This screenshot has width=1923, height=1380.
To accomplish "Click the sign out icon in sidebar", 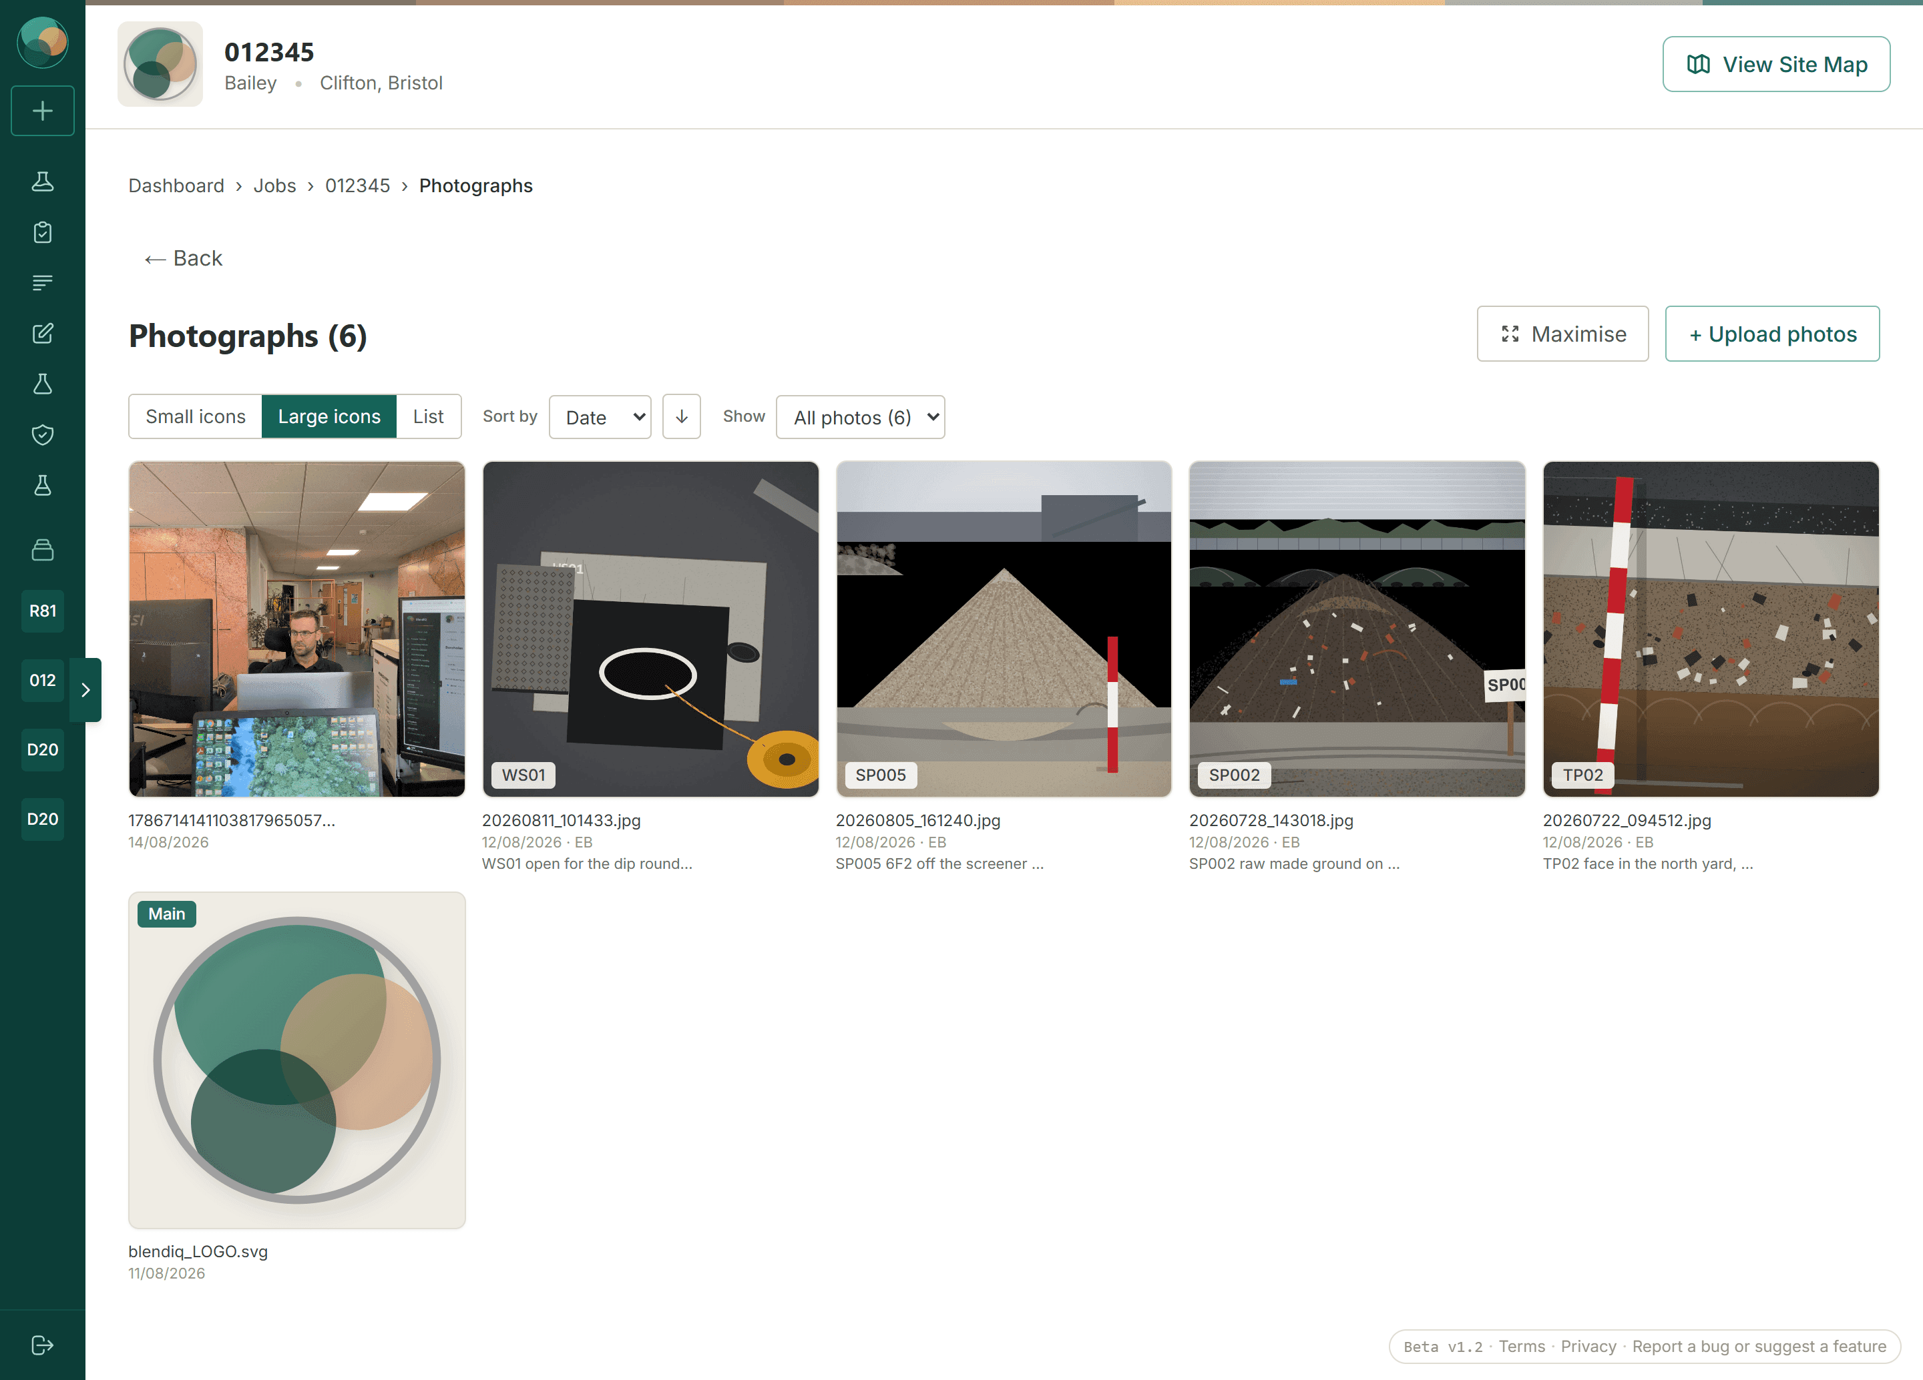I will (x=42, y=1345).
